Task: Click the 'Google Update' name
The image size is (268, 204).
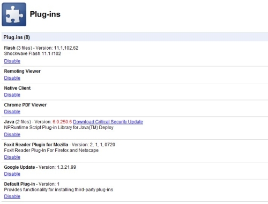Action: click(19, 167)
